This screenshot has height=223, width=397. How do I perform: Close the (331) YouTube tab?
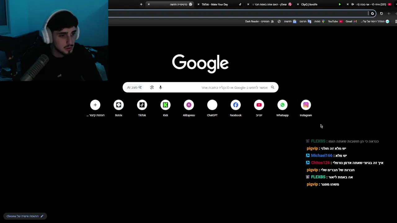[348, 4]
